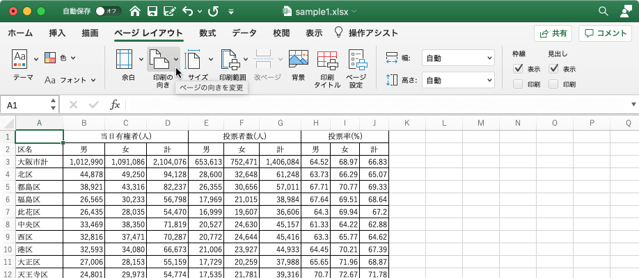Switch to the ホーム tab
Viewport: 639px width, 278px height.
(x=20, y=33)
